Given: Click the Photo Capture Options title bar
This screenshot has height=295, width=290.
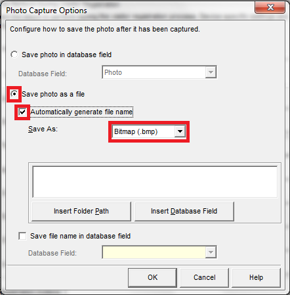Looking at the screenshot, I should point(127,10).
